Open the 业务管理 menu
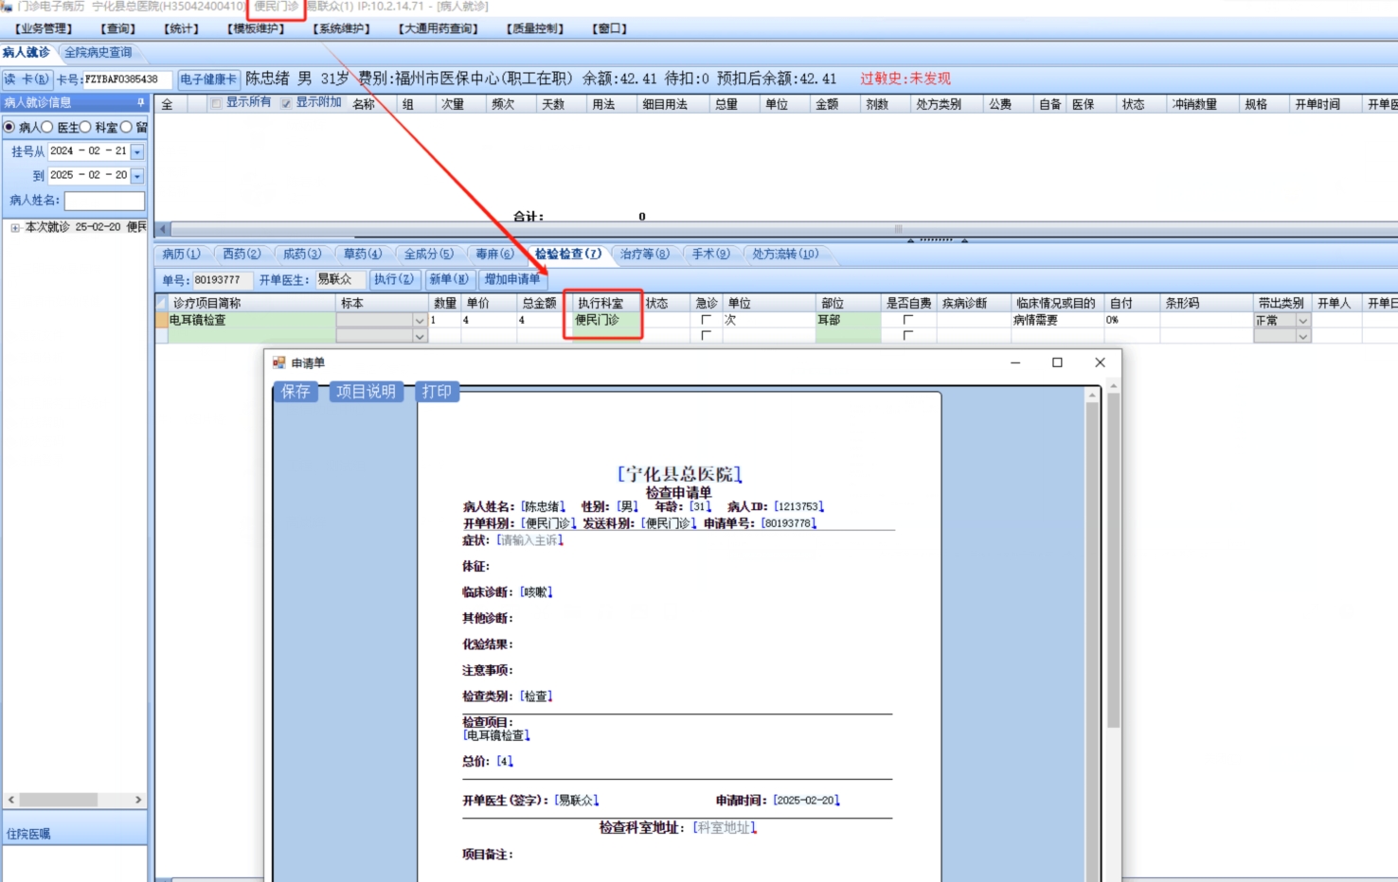Screen dimensions: 1398x882 44,28
